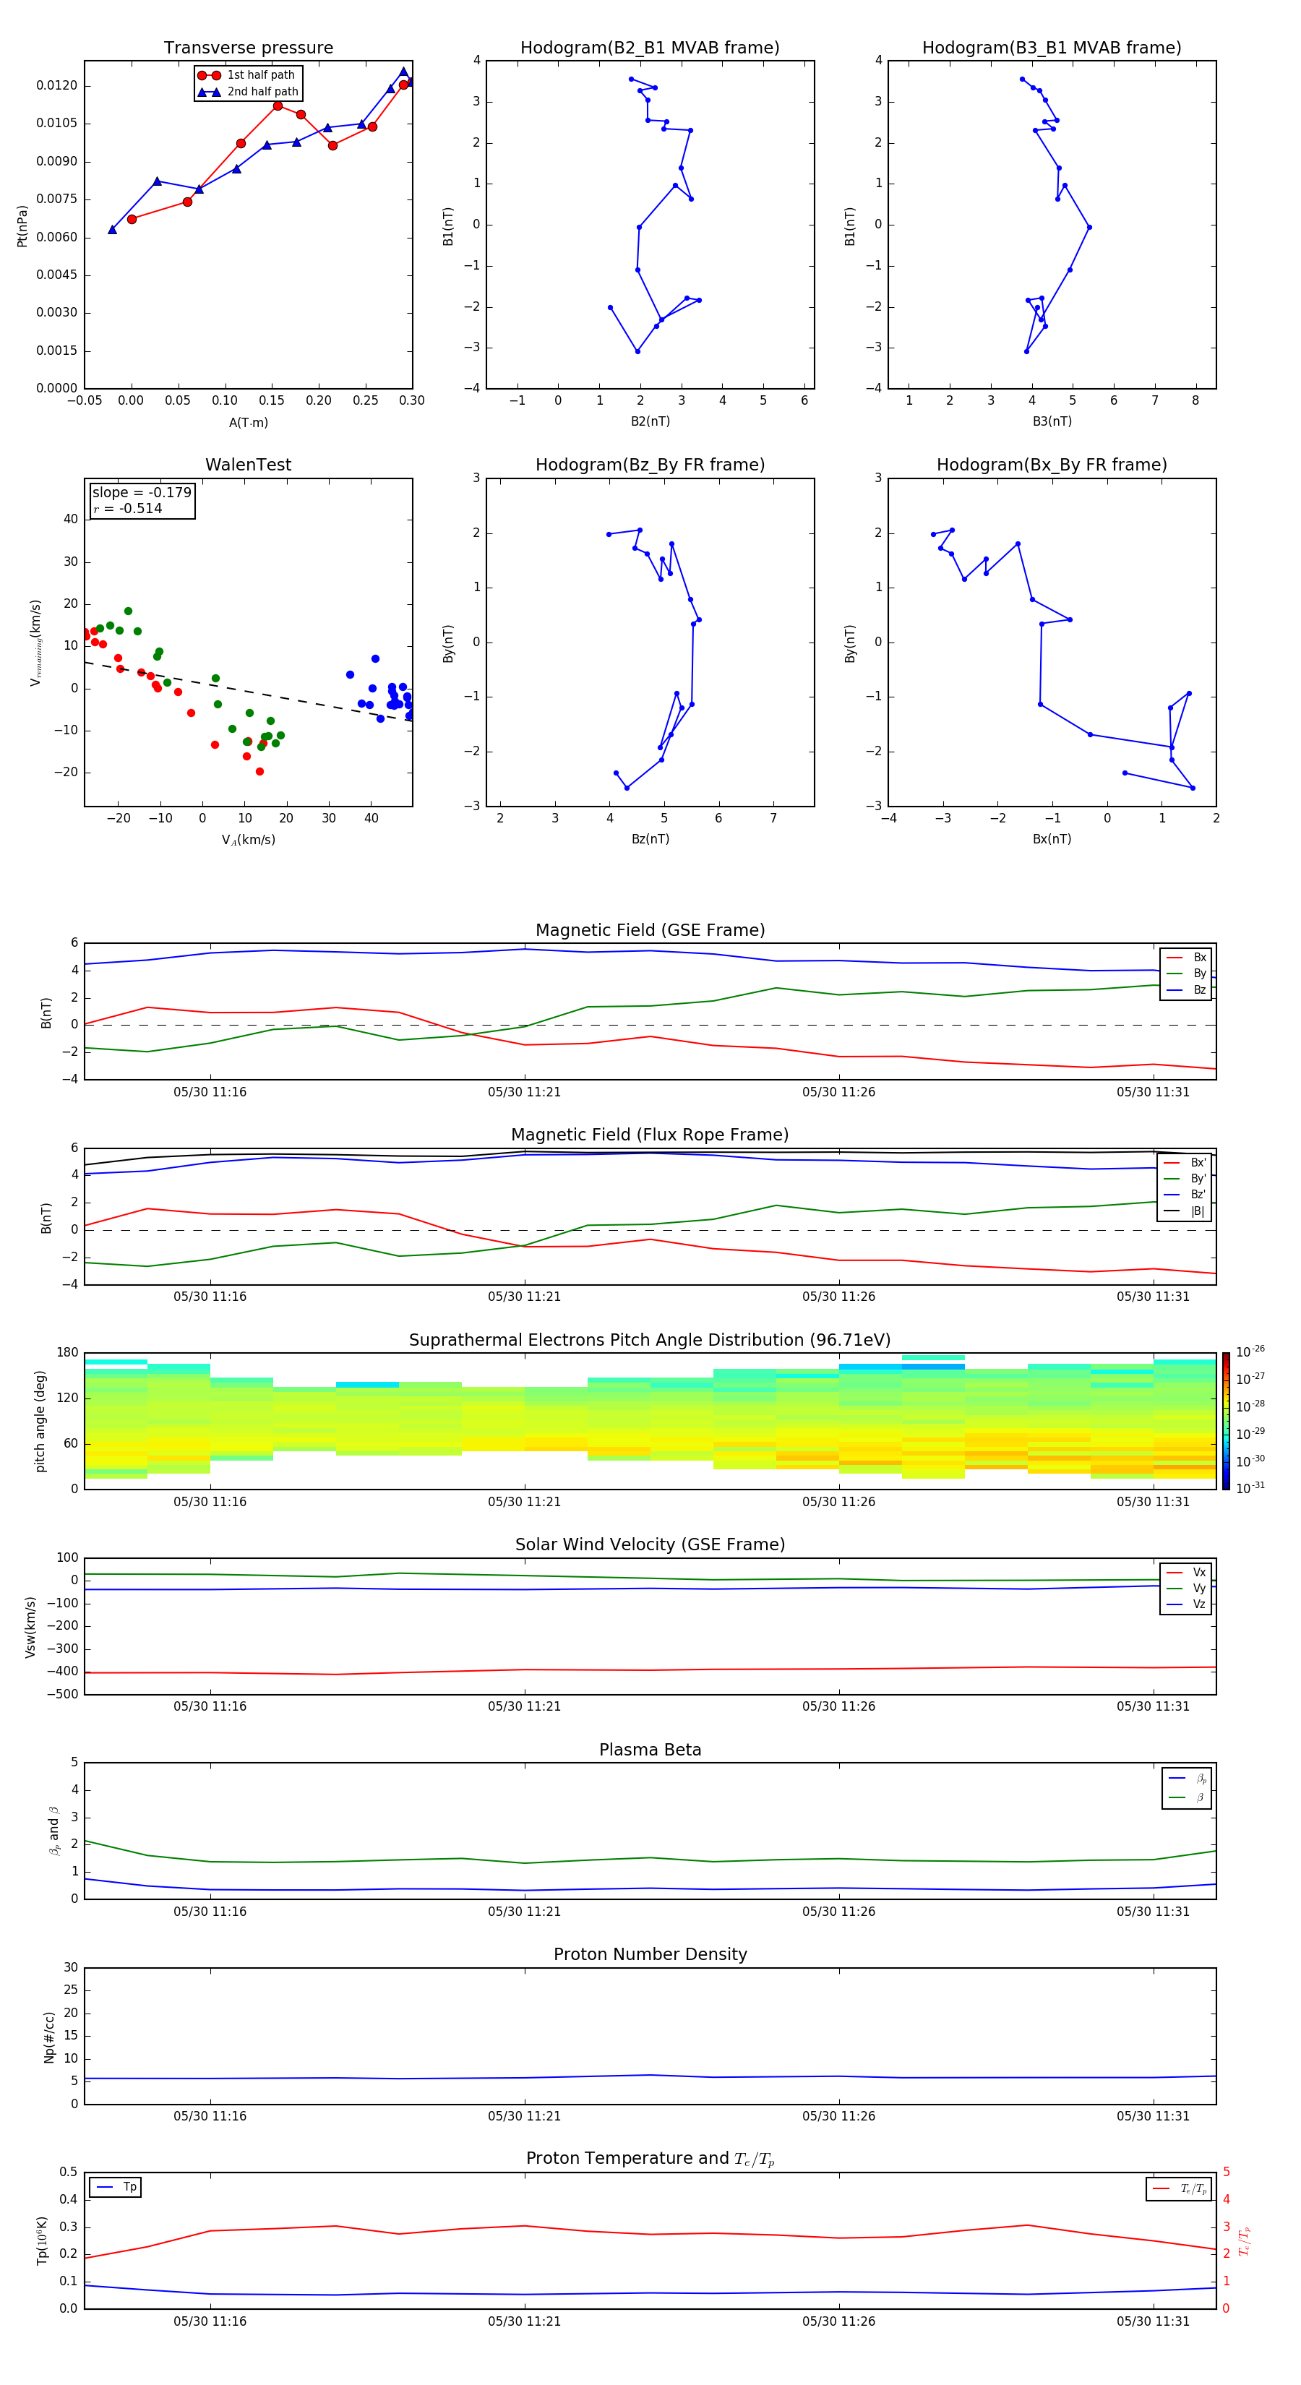
Task: Click the "Bx(nT)" x-axis label
Action: 1052,840
